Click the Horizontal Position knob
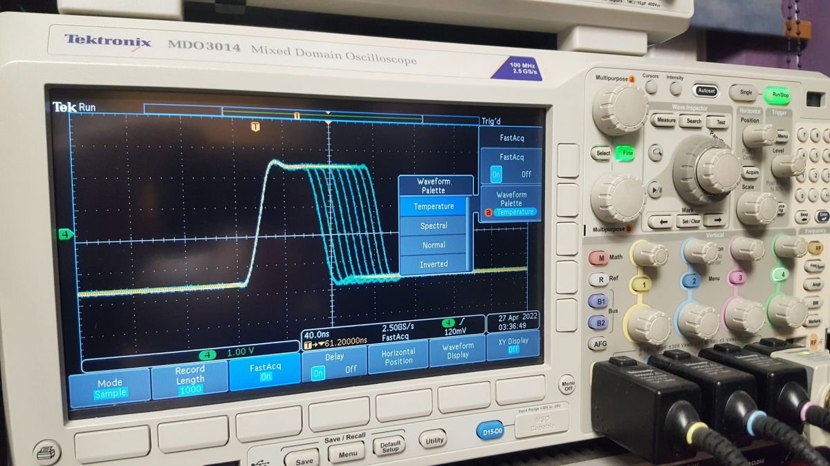The width and height of the screenshot is (830, 466). 759,135
